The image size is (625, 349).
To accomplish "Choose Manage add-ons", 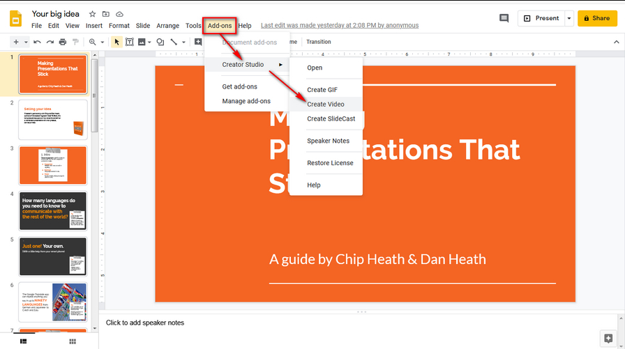I will pos(247,101).
